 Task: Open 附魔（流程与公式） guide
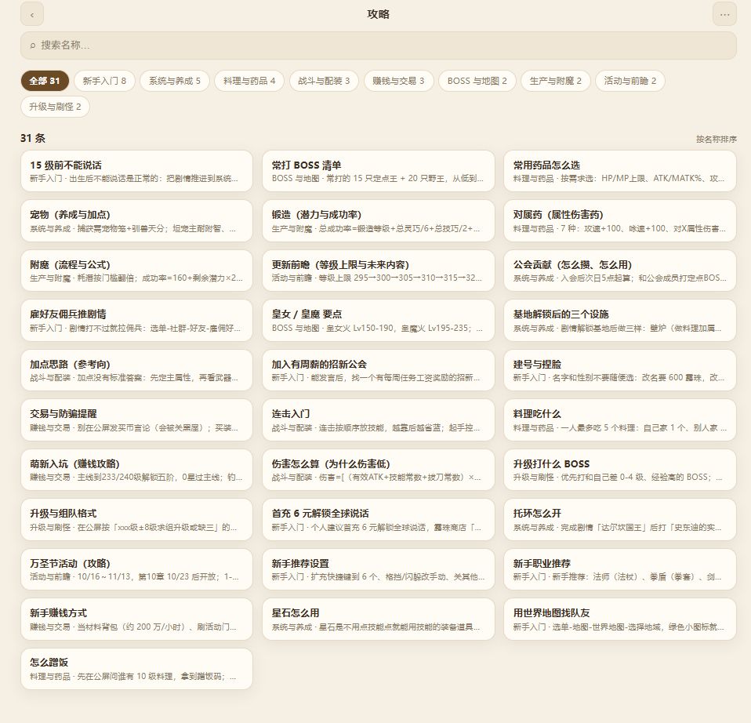pos(136,271)
